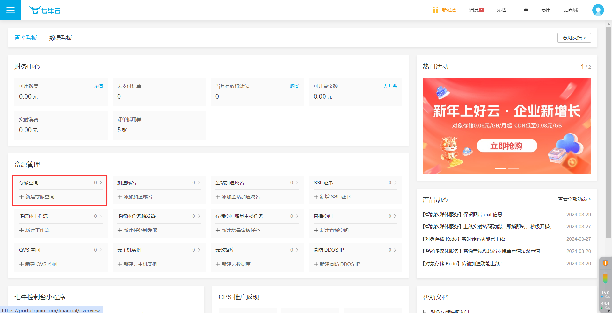Click the plus icon for 新建 QVS 空间
612x313 pixels.
(21, 264)
